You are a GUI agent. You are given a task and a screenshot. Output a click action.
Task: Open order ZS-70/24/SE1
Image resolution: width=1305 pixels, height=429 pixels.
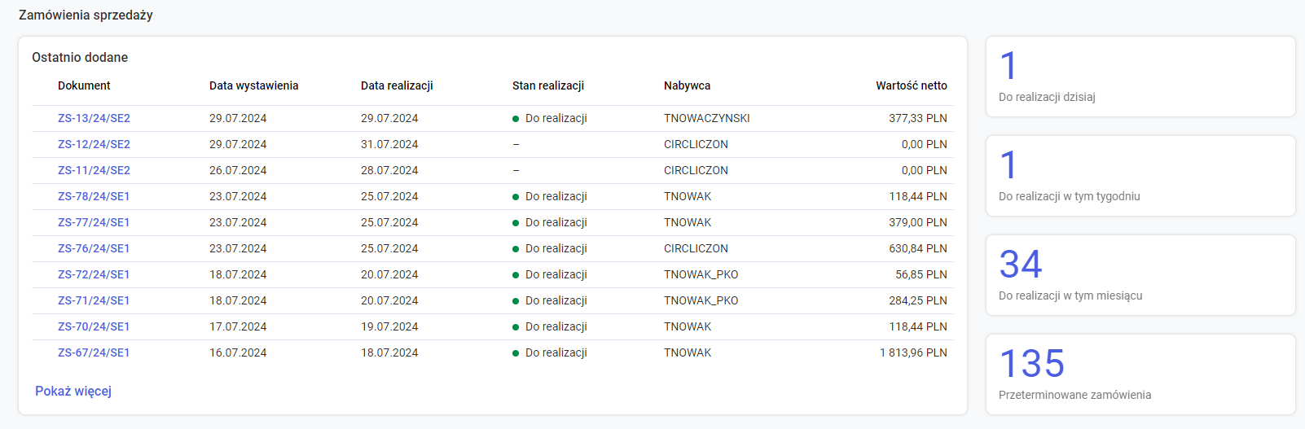94,326
